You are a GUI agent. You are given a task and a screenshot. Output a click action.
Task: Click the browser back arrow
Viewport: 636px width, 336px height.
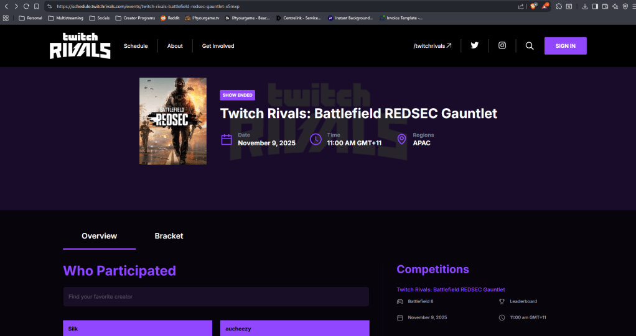[6, 6]
